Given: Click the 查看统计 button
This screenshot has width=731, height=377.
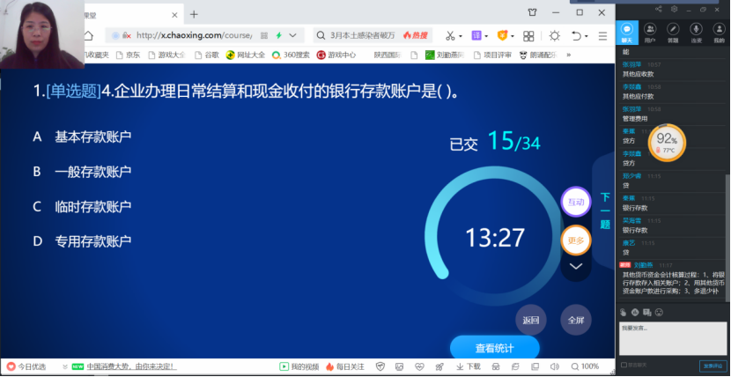Looking at the screenshot, I should pos(494,348).
